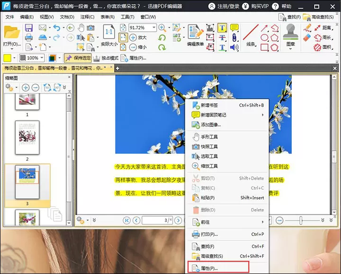
Task: Expand the yellow fill color dropdown arrow
Action: pyautogui.click(x=14, y=58)
